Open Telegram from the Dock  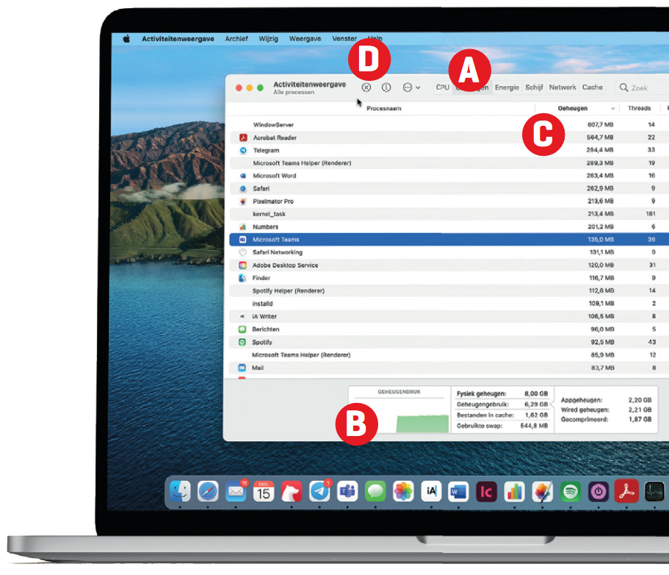[x=319, y=491]
